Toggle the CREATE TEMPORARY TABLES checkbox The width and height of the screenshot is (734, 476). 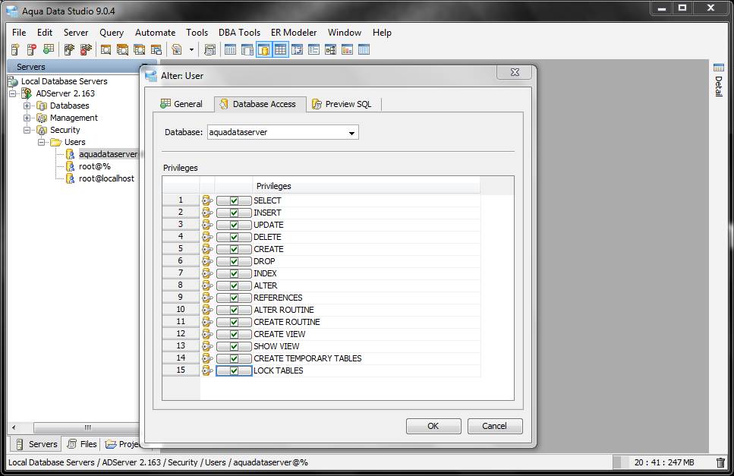tap(234, 359)
